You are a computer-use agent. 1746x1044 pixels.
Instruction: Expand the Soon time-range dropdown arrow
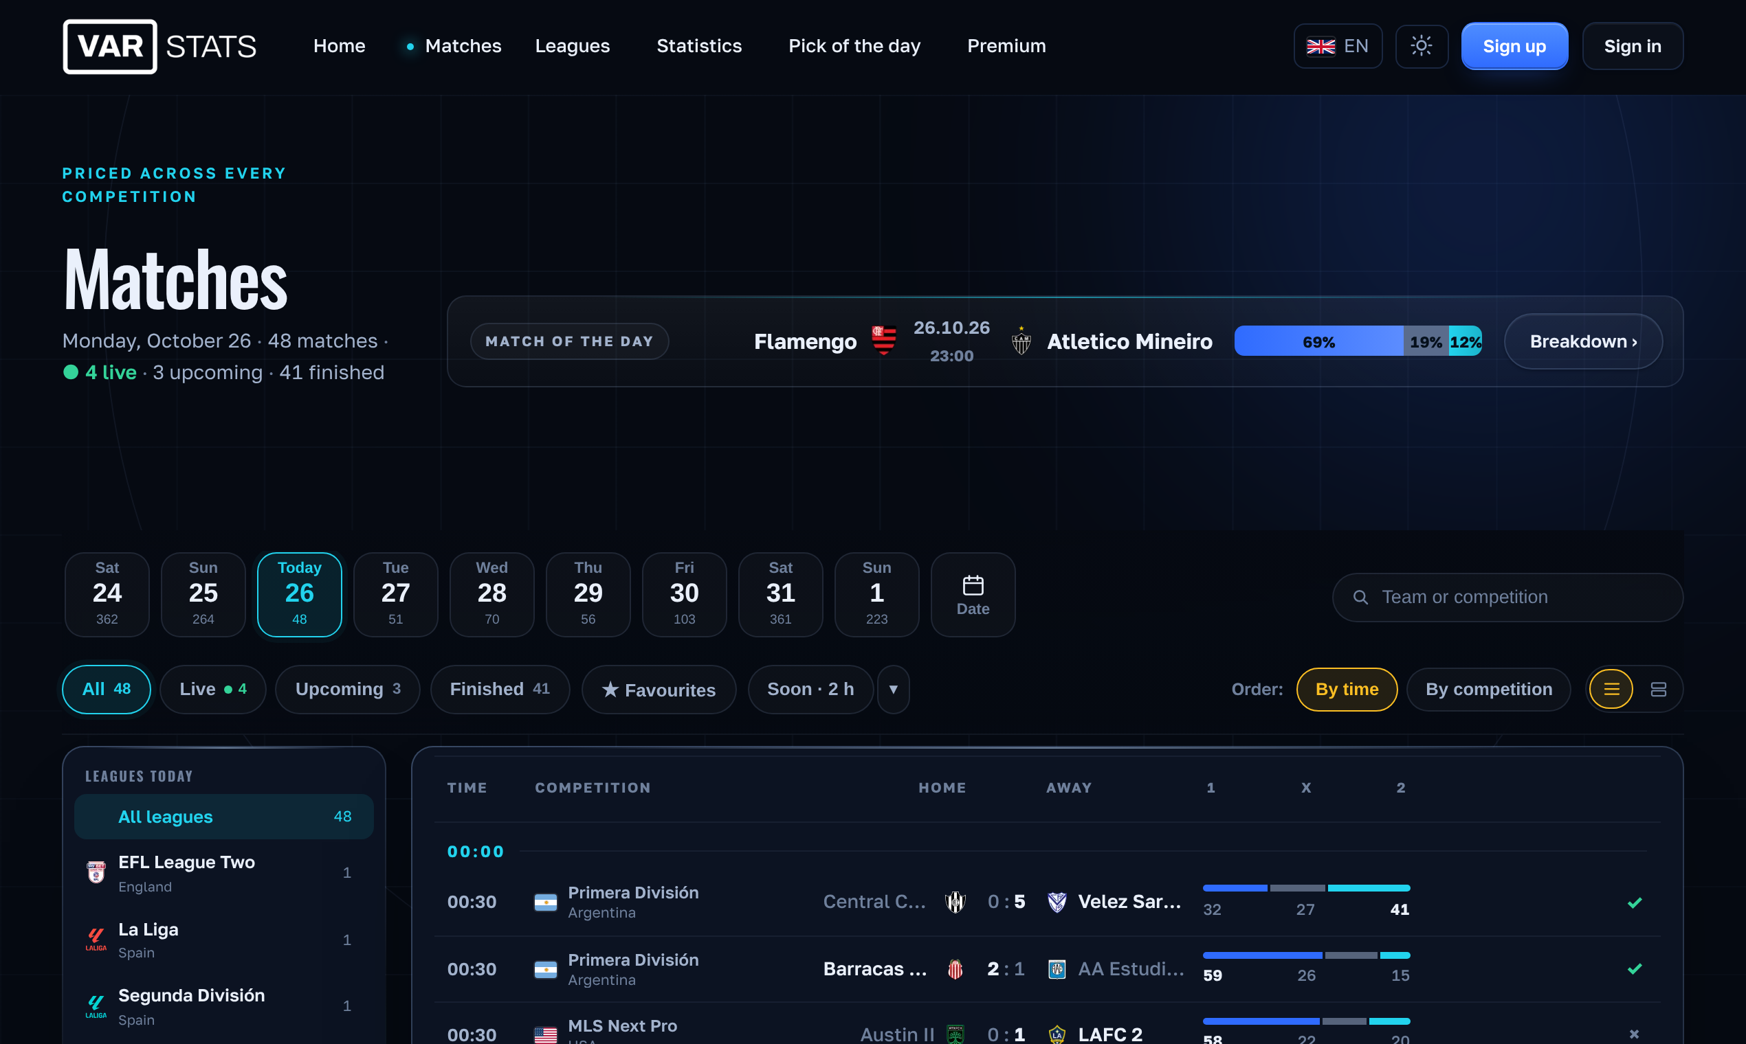[893, 690]
